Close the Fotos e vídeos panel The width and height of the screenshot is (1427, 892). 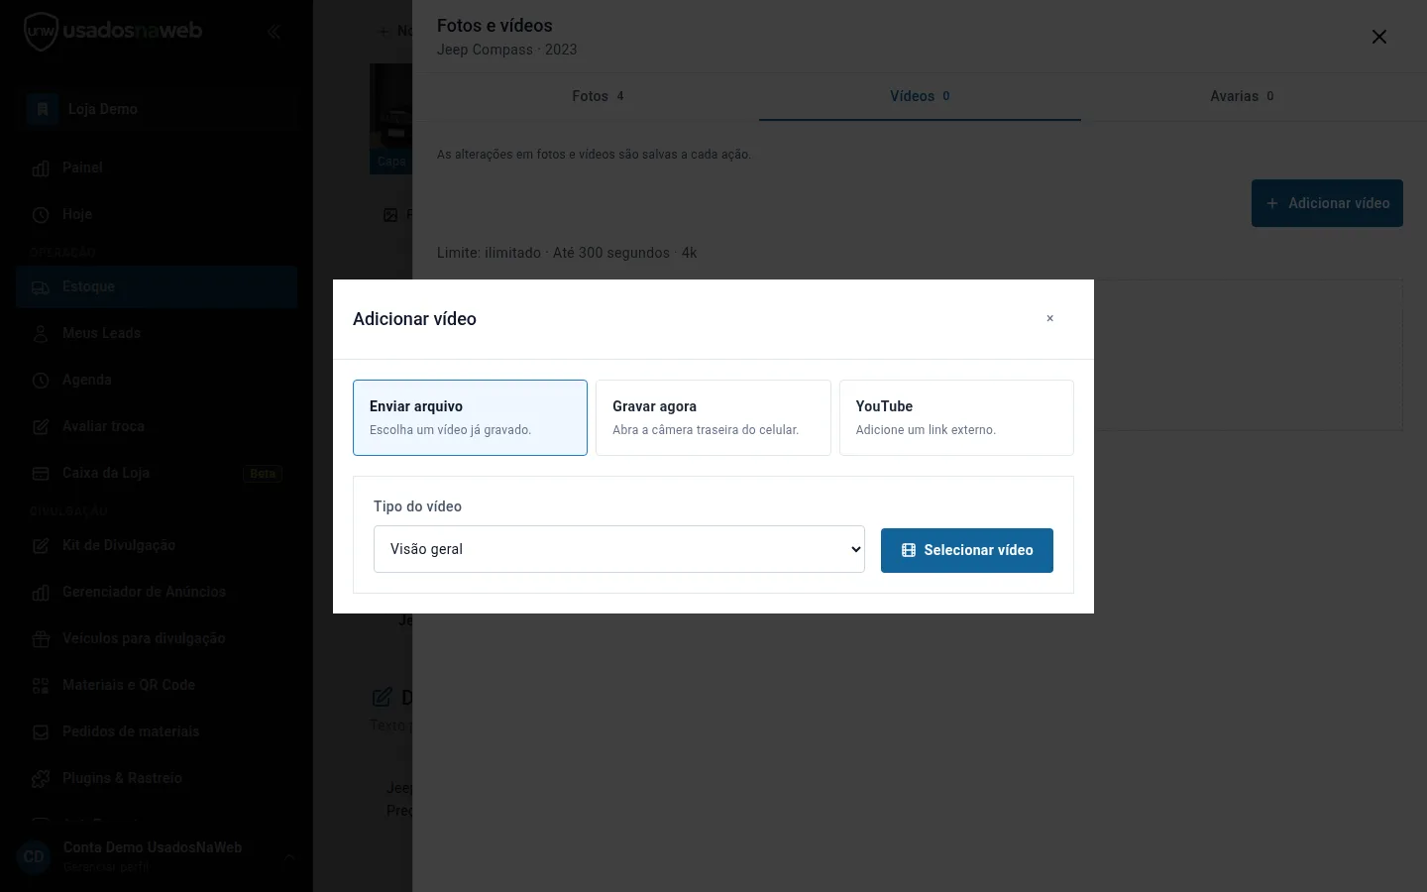pos(1378,37)
